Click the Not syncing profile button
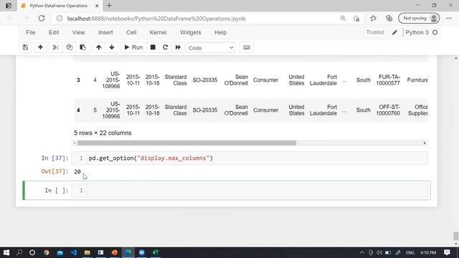 [x=419, y=19]
